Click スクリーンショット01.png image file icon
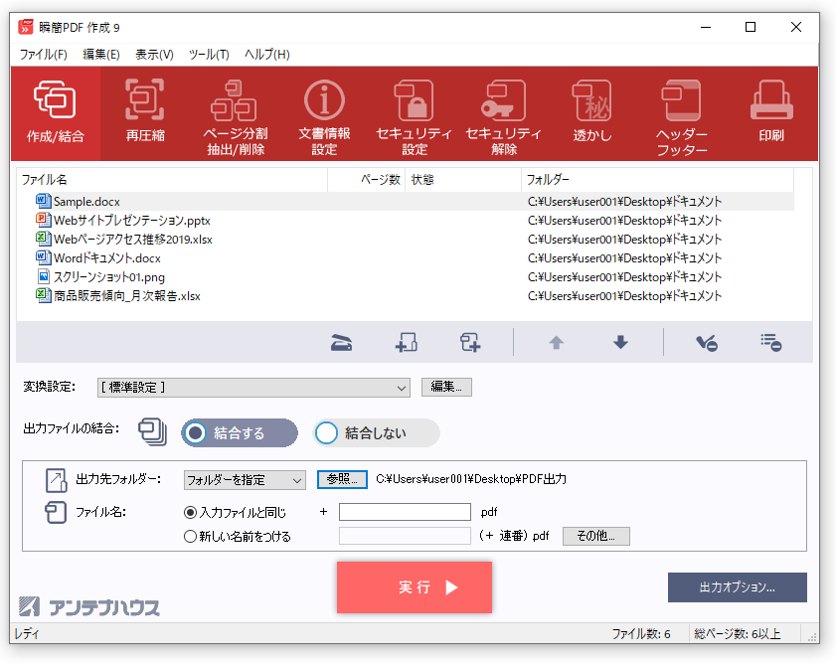This screenshot has height=664, width=836. [44, 276]
